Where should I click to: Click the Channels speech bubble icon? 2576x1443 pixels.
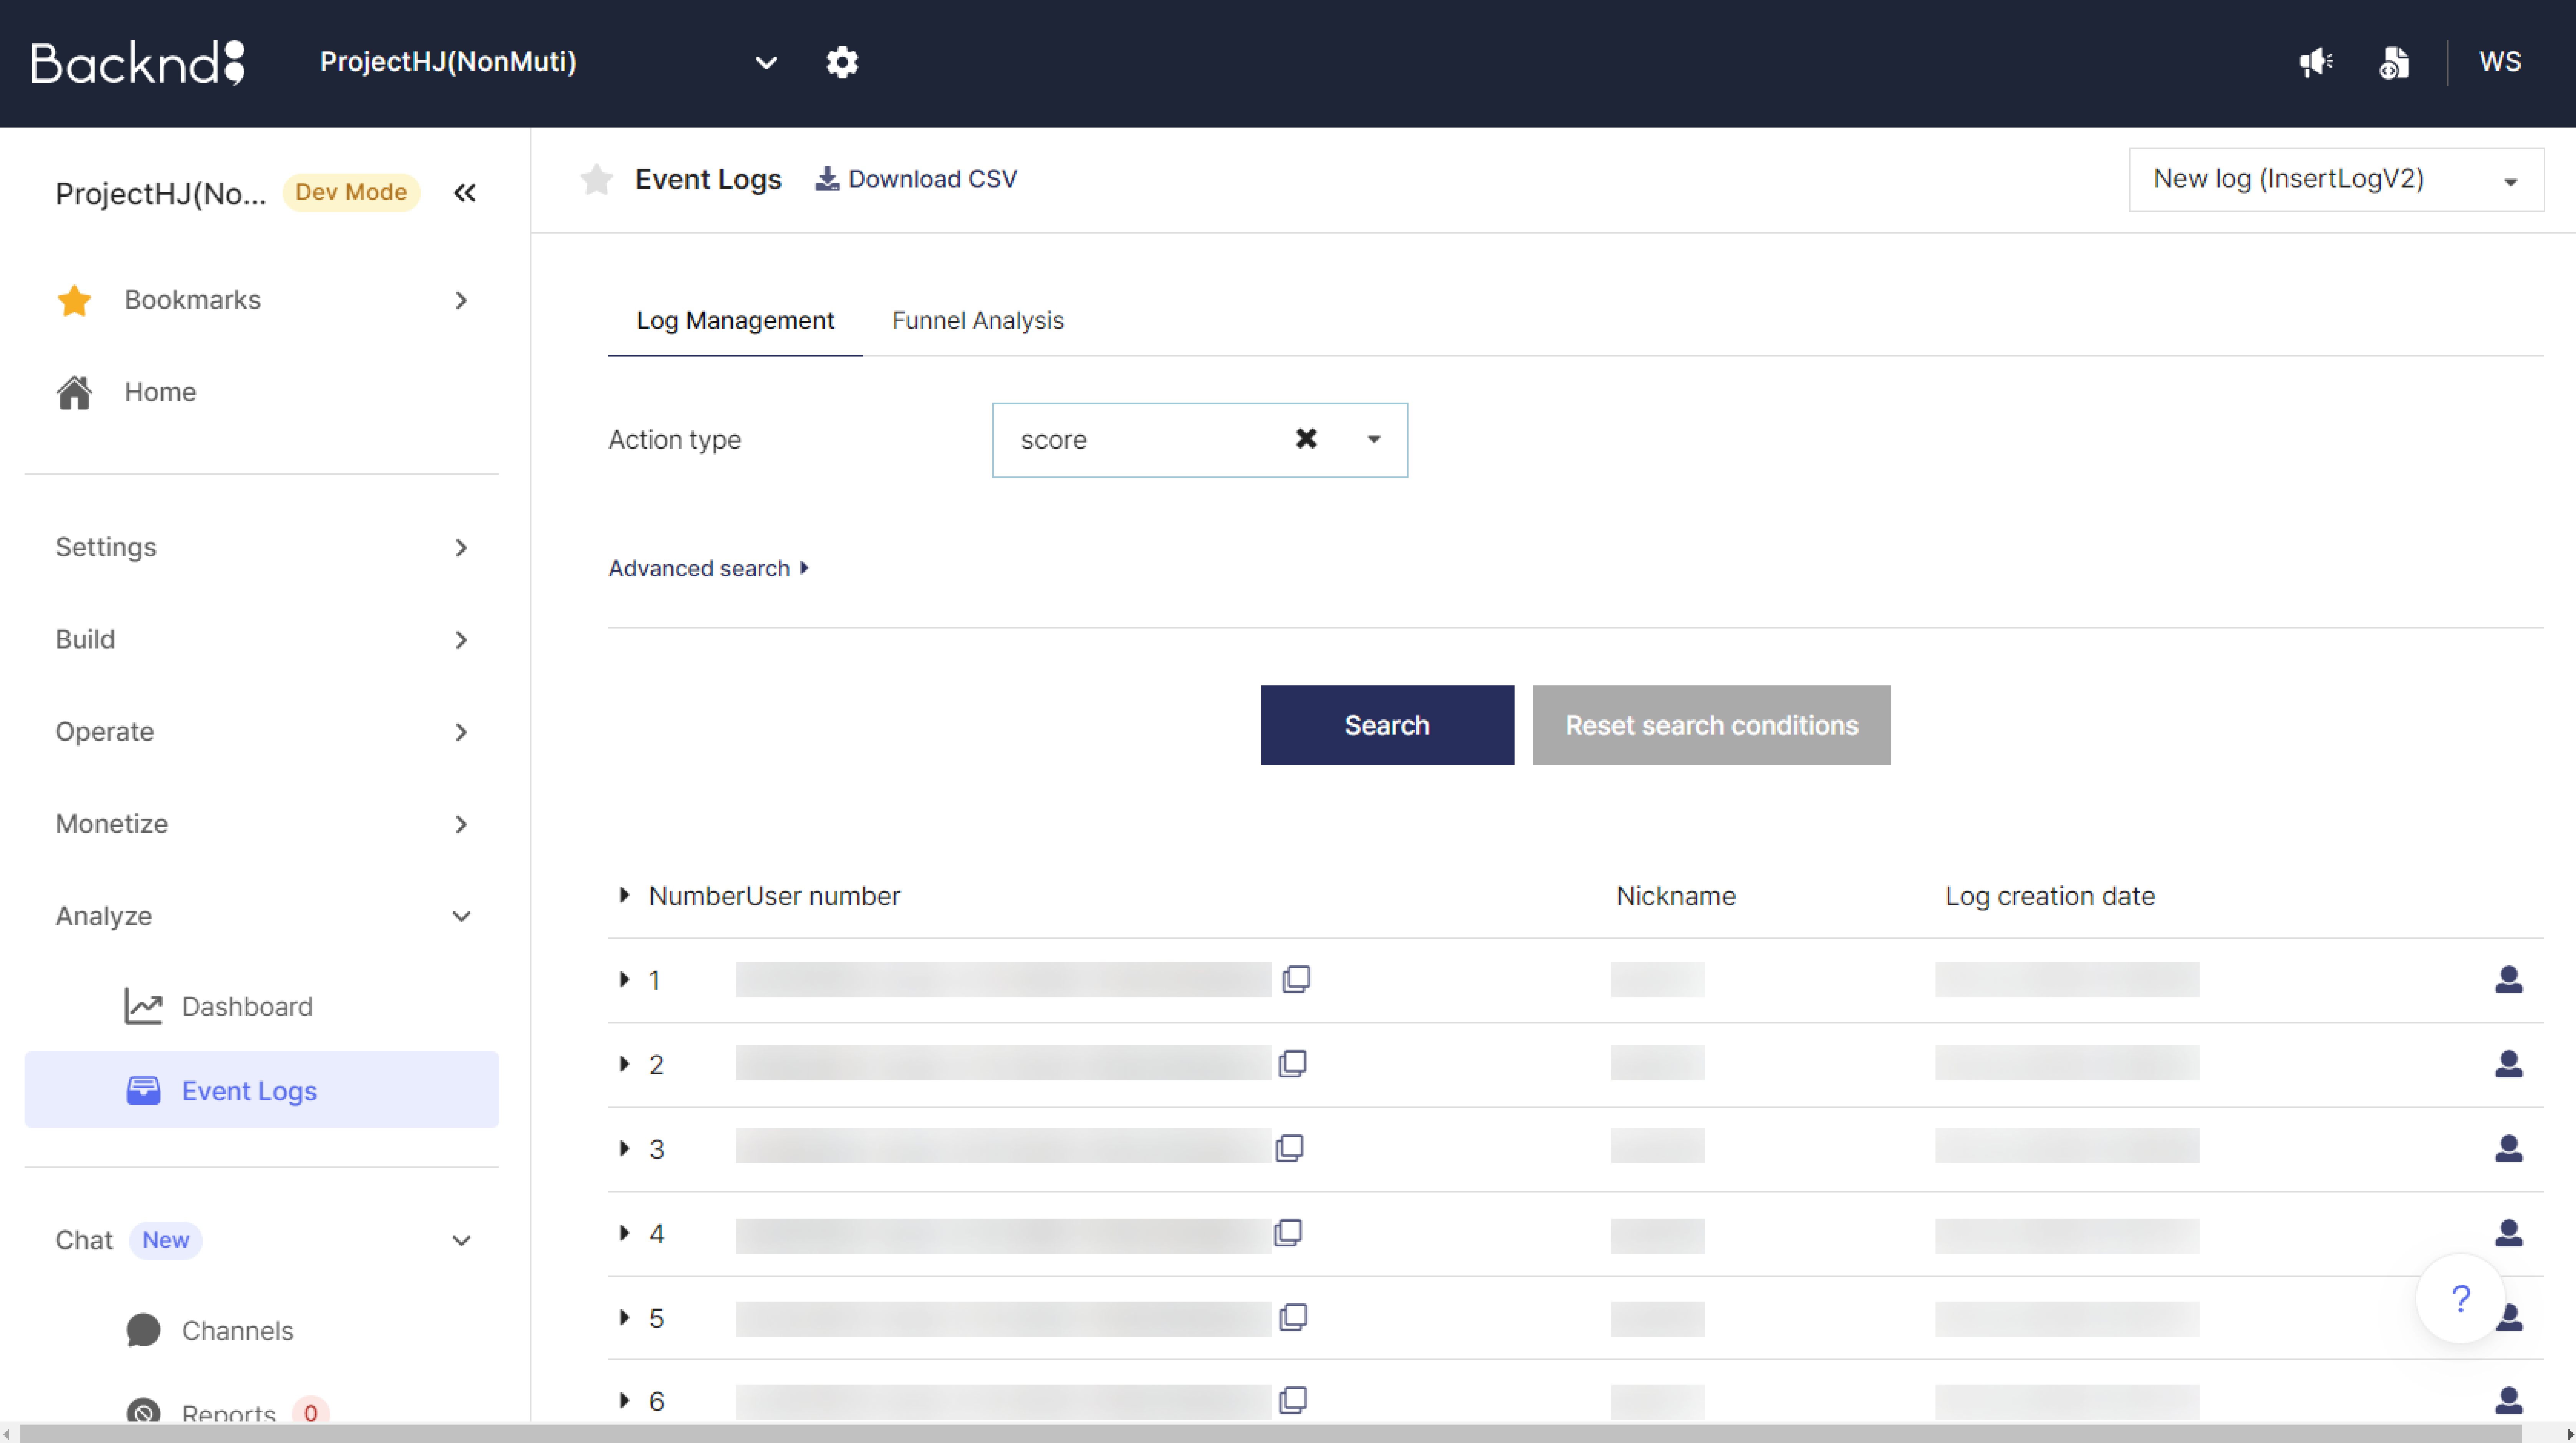tap(143, 1330)
